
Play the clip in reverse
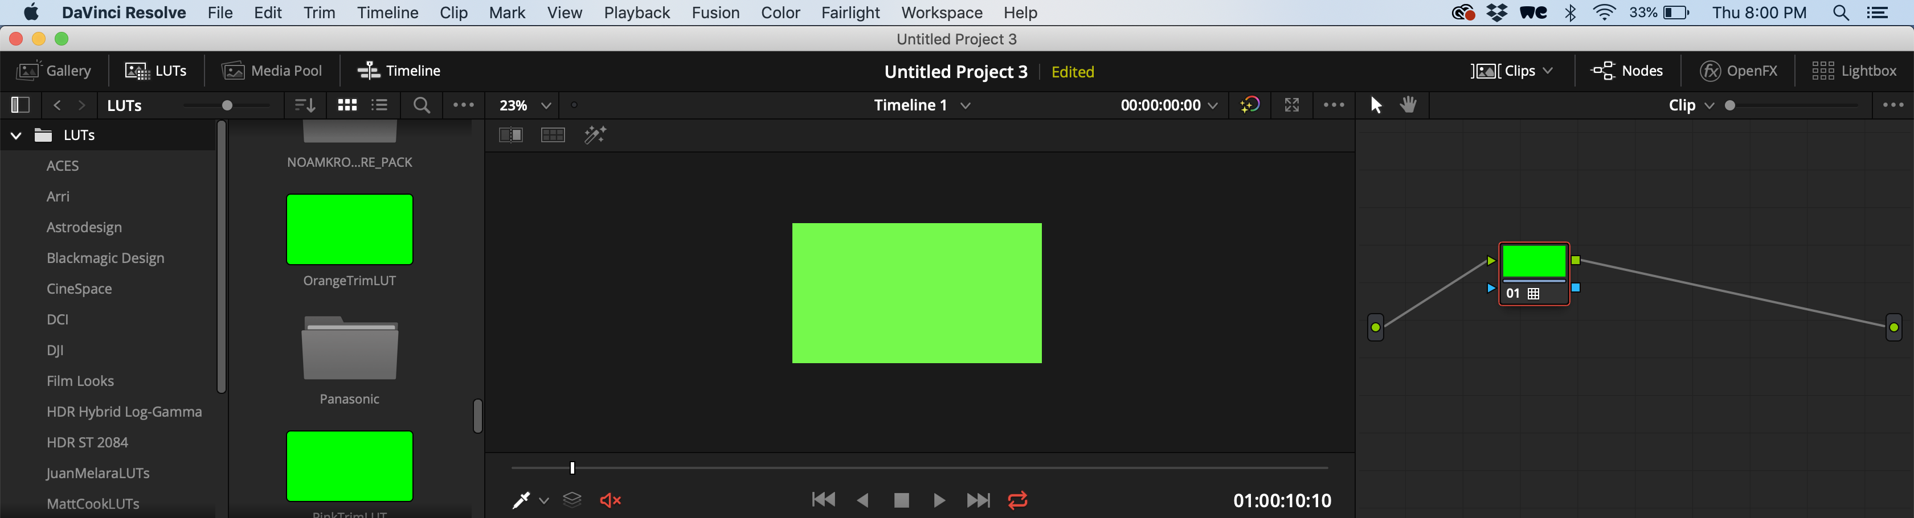click(x=862, y=501)
